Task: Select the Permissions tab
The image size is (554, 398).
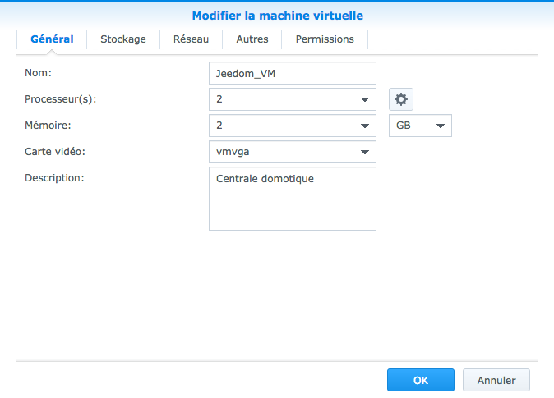Action: 325,39
